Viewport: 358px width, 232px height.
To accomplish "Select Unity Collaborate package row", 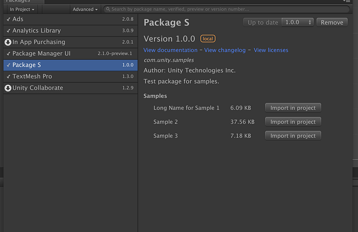I will click(x=71, y=88).
